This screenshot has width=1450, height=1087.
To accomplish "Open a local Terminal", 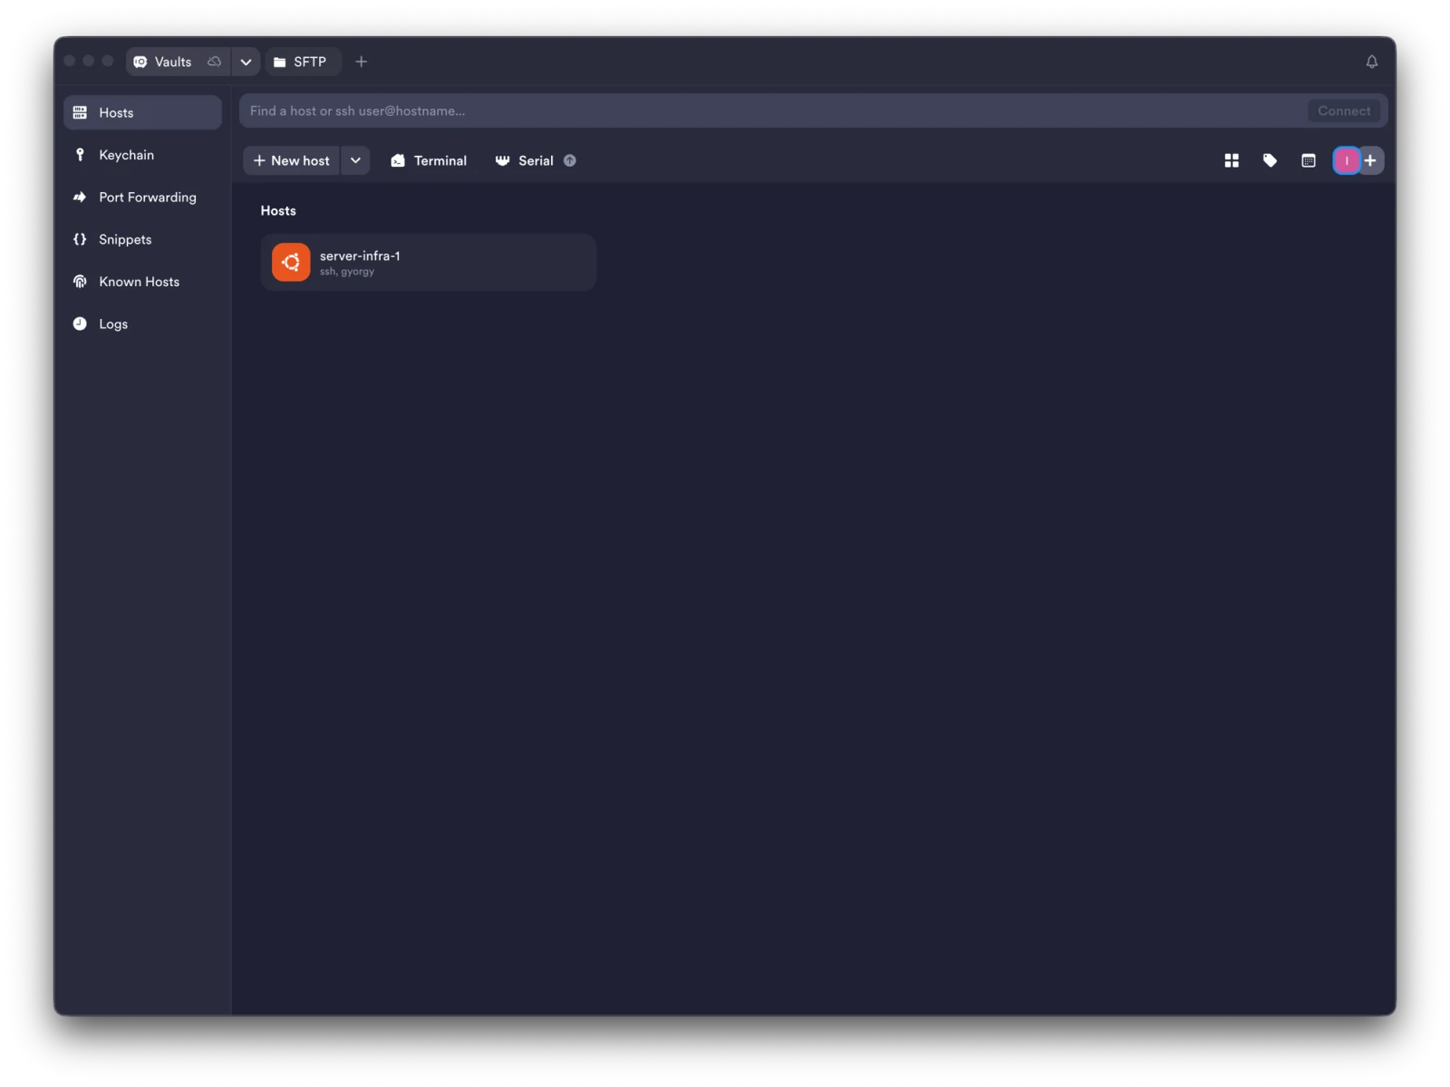I will (x=429, y=160).
